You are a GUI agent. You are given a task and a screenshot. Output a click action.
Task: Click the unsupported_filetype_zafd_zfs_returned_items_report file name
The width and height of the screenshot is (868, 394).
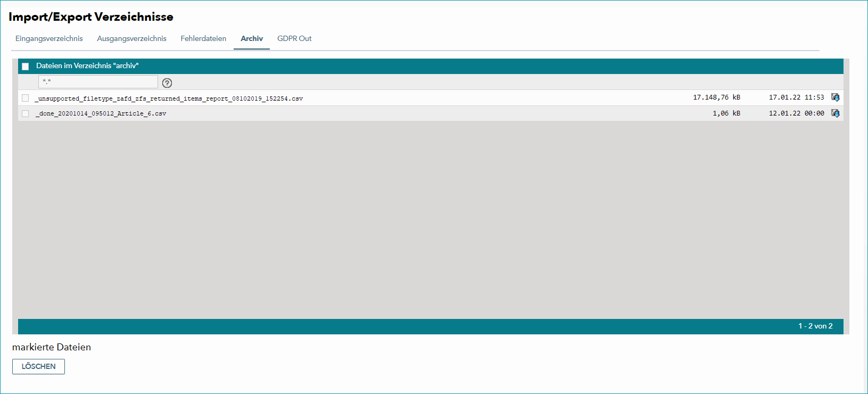pos(169,98)
